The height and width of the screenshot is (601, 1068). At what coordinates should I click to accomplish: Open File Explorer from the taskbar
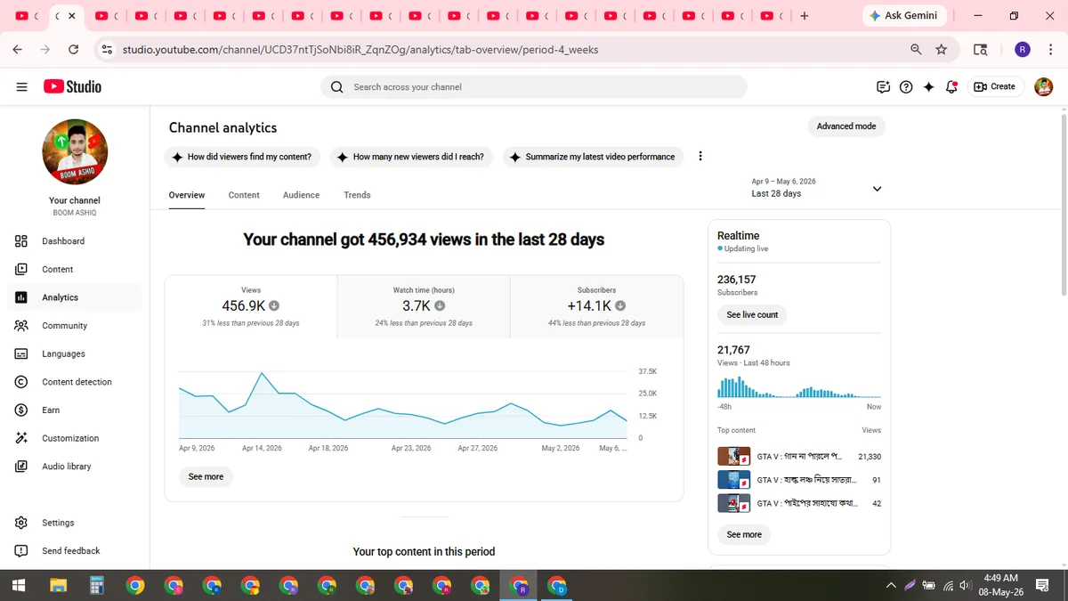58,586
